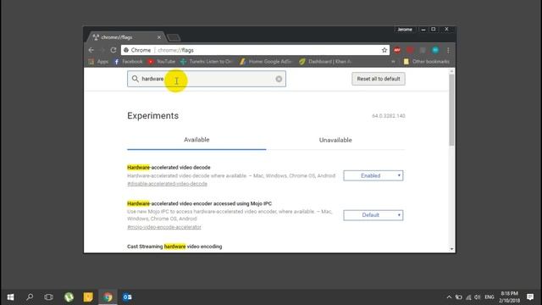
Task: Open the Apps bookmarks shortcut
Action: 98,62
